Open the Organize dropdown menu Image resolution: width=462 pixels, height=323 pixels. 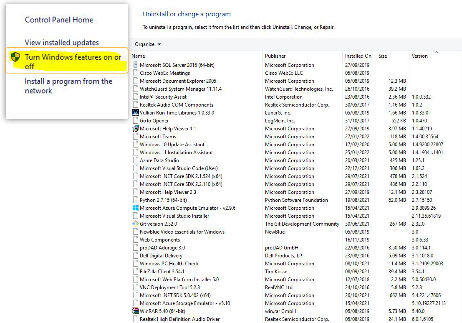tap(148, 44)
